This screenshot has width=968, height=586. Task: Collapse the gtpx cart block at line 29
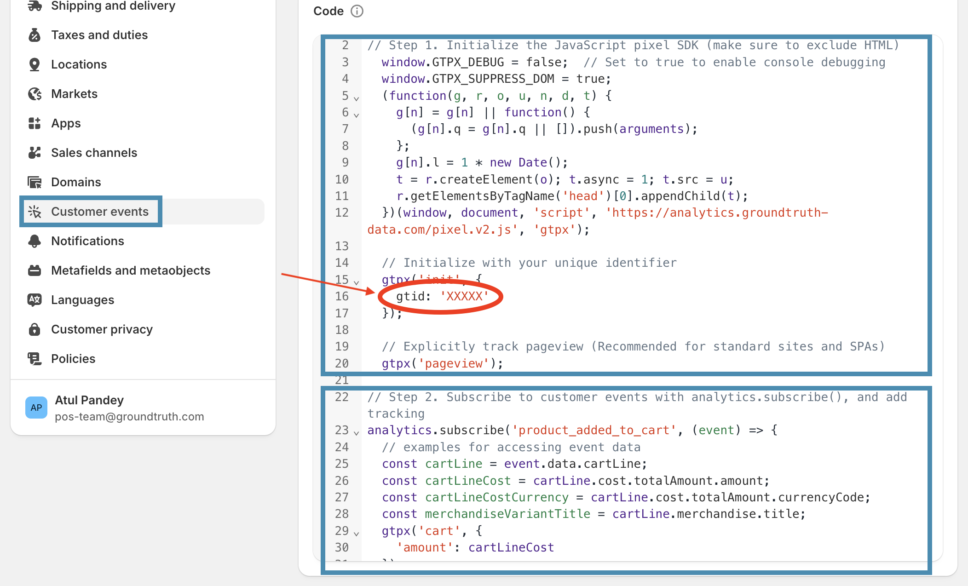[x=356, y=534]
